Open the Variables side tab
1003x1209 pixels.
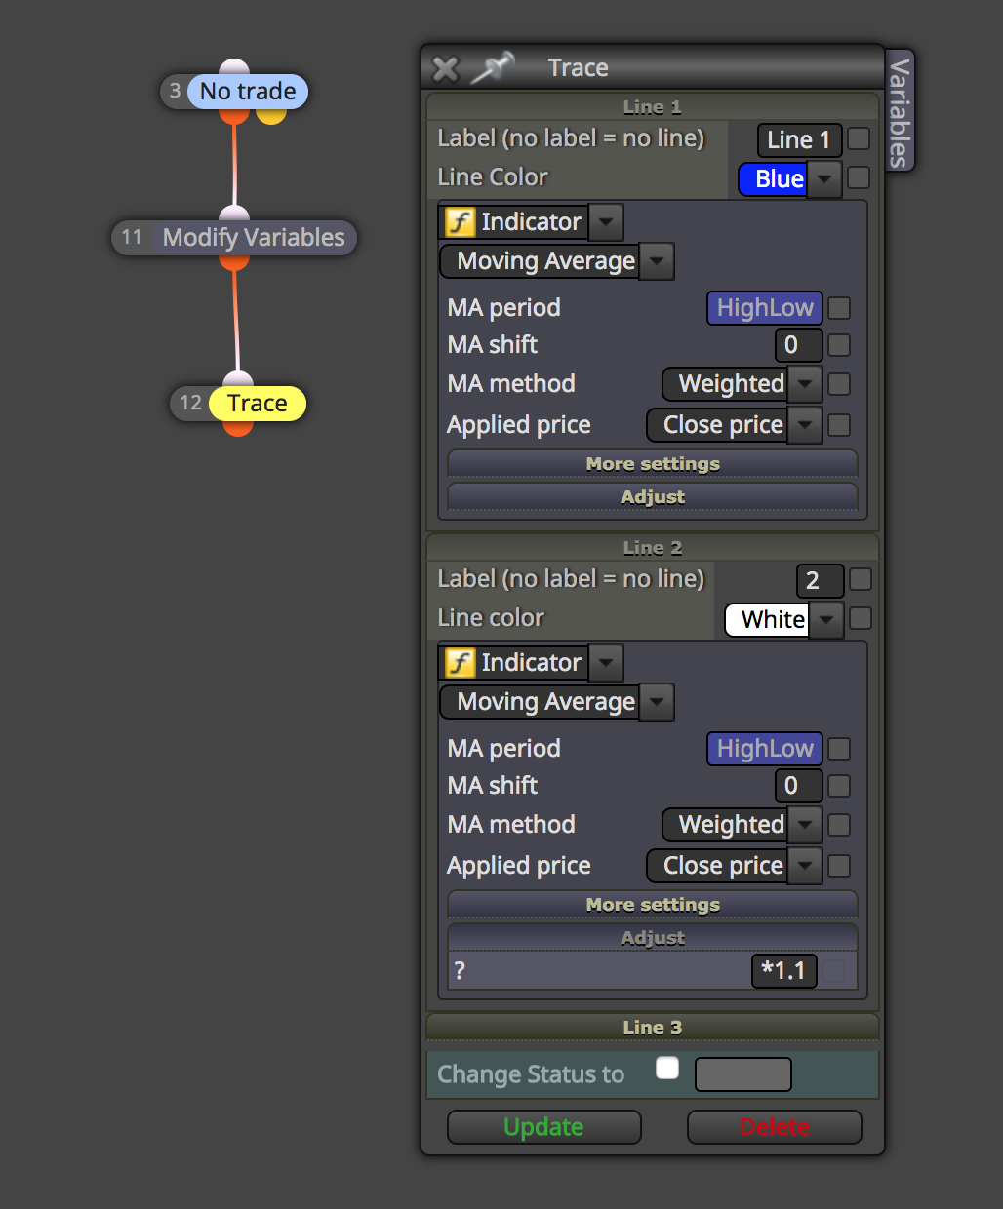click(900, 111)
